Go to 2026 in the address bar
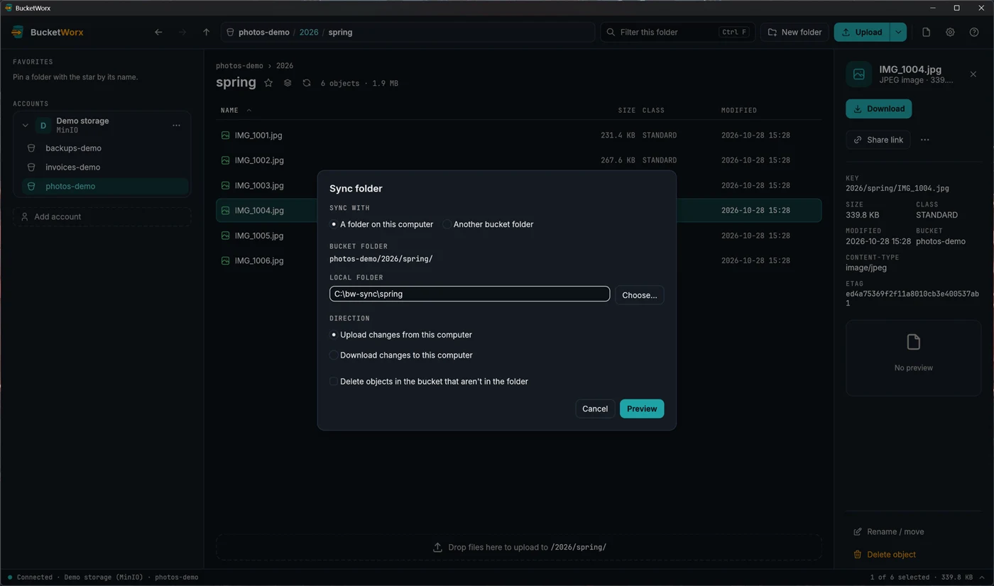994x586 pixels. click(x=309, y=32)
